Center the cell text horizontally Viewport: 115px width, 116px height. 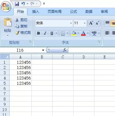pos(113,33)
